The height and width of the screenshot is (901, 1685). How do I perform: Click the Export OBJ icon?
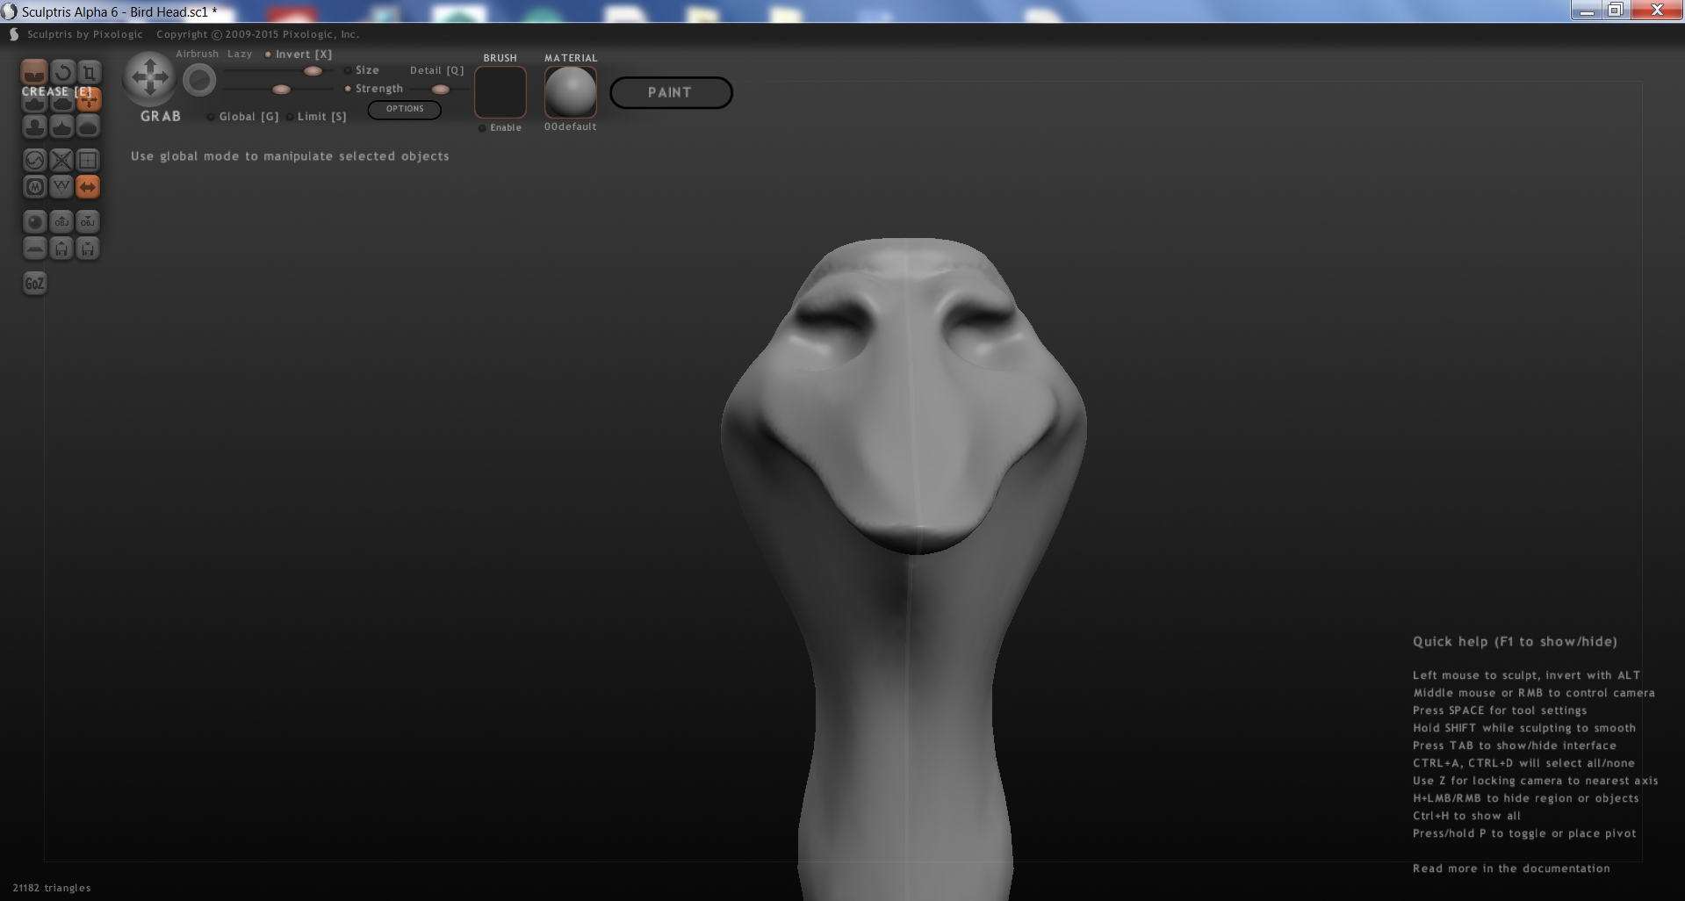click(89, 221)
